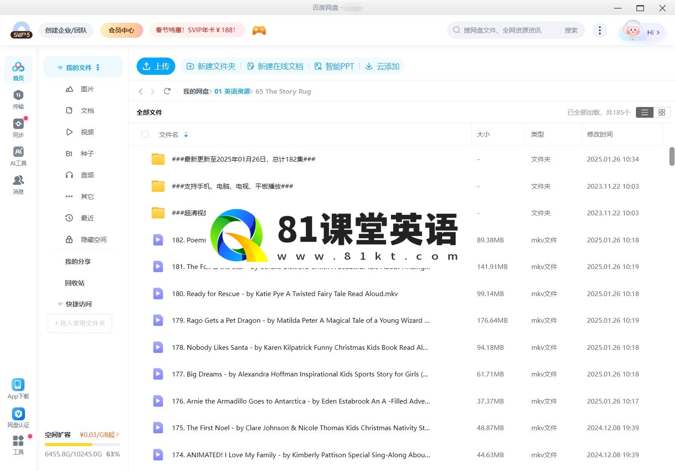Open the 传输 transfer sidebar icon

coord(18,100)
